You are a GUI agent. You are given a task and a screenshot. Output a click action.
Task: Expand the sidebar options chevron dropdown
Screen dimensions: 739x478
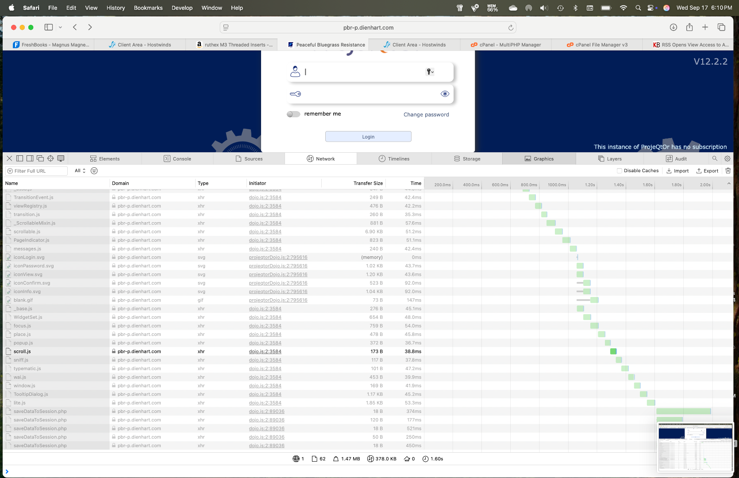click(x=60, y=27)
